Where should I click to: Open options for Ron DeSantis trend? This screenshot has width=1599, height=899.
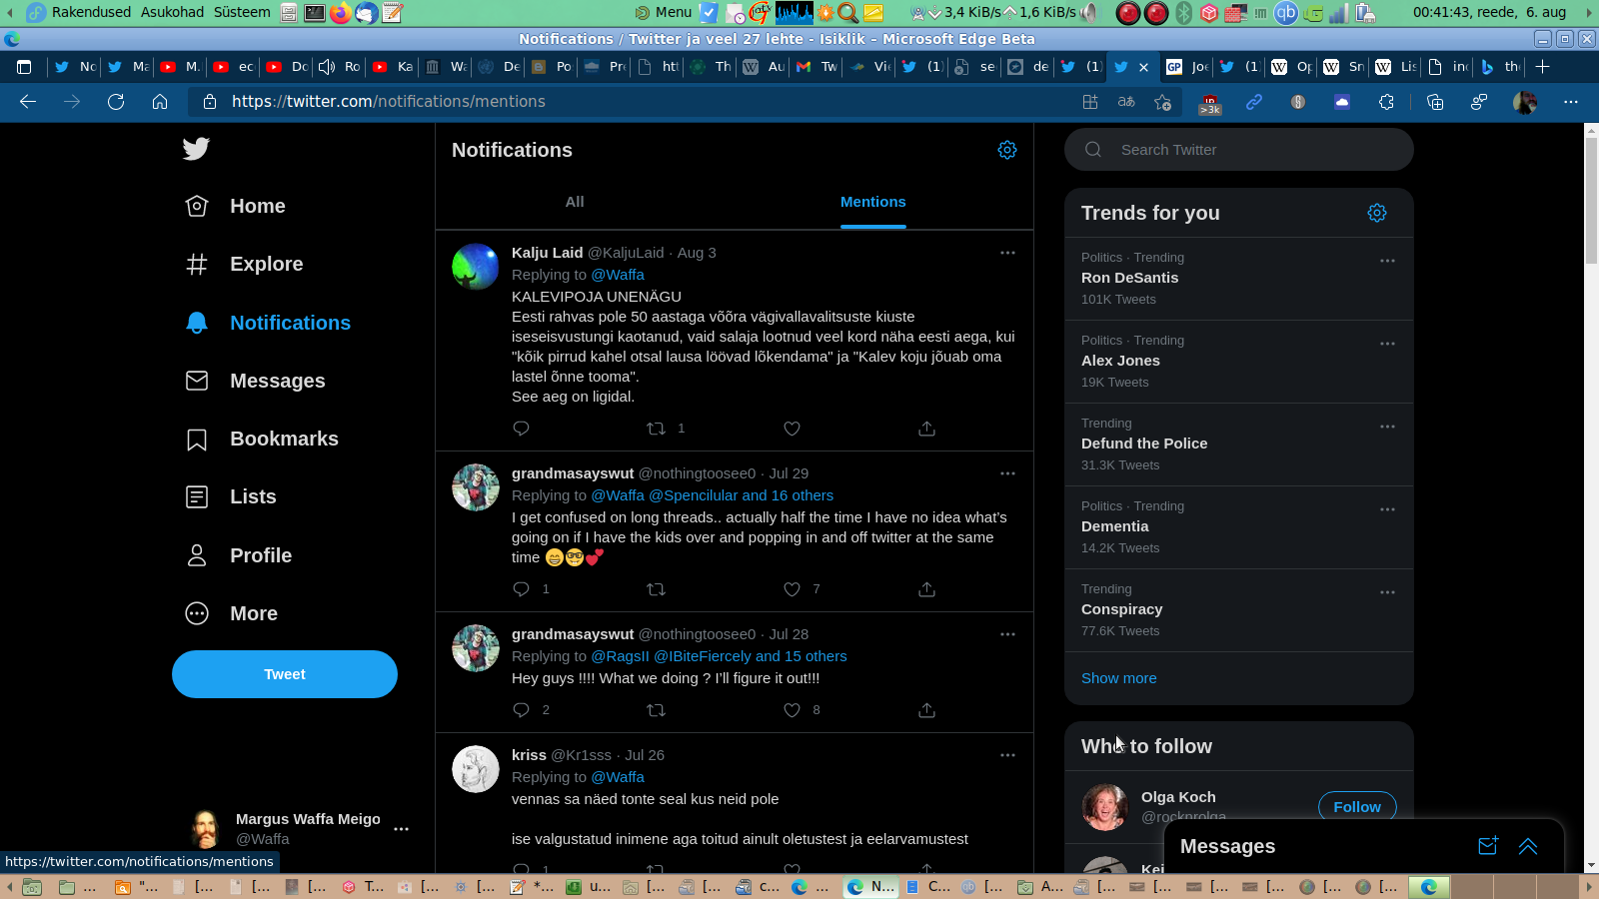coord(1387,261)
